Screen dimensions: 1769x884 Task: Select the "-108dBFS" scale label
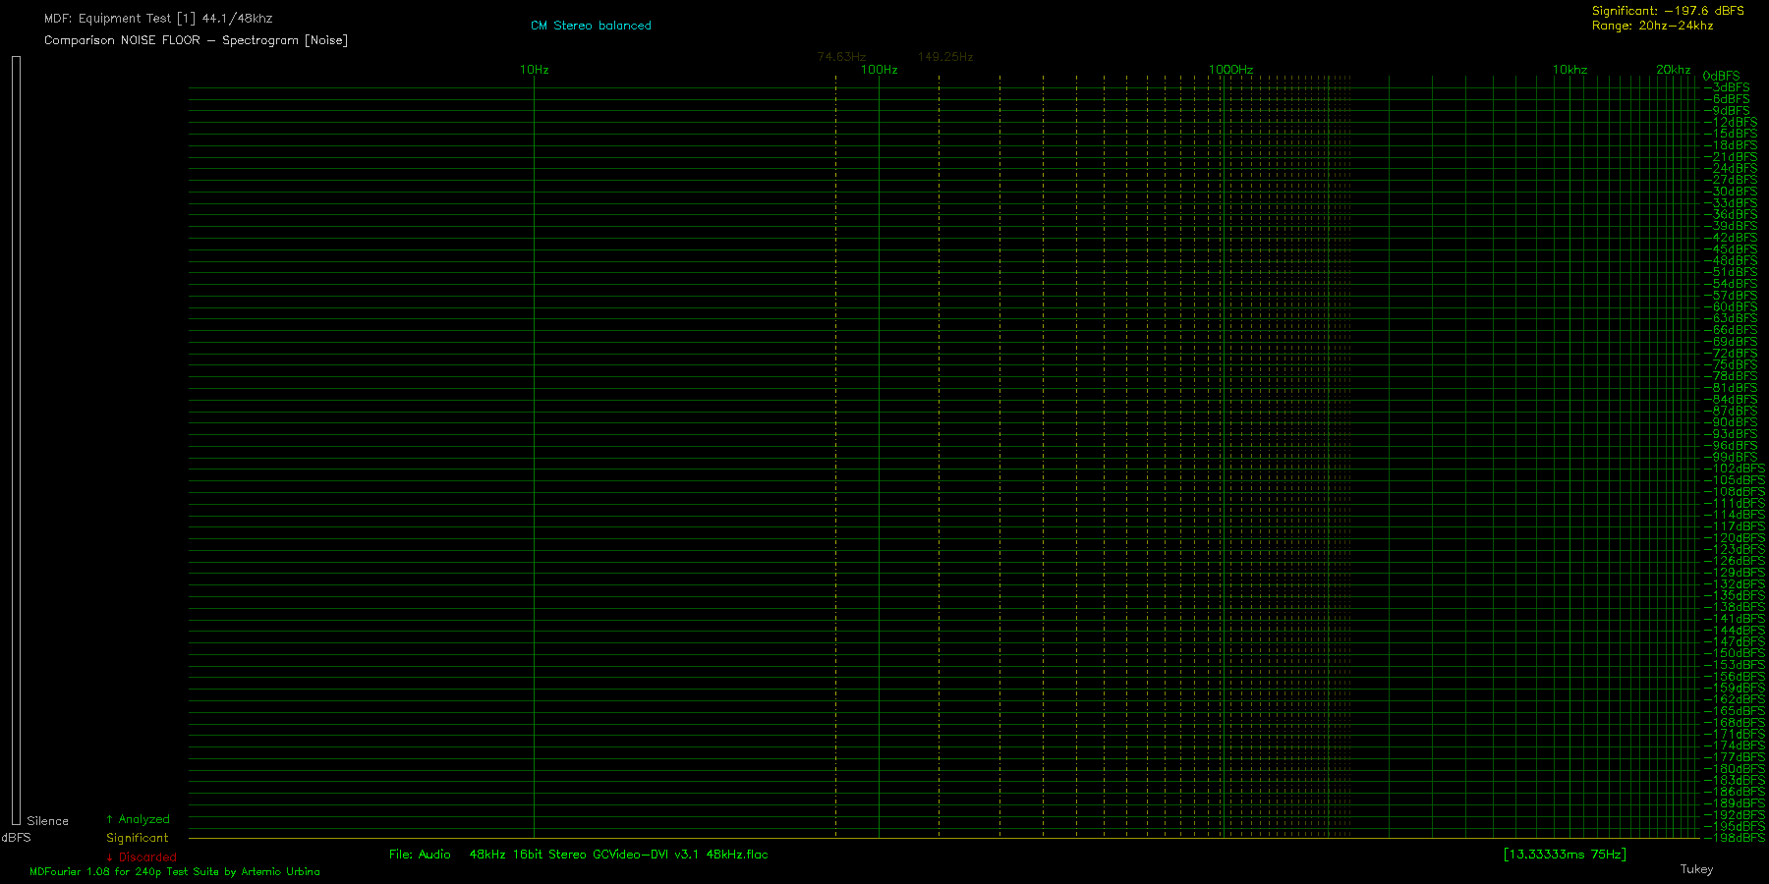coord(1736,492)
